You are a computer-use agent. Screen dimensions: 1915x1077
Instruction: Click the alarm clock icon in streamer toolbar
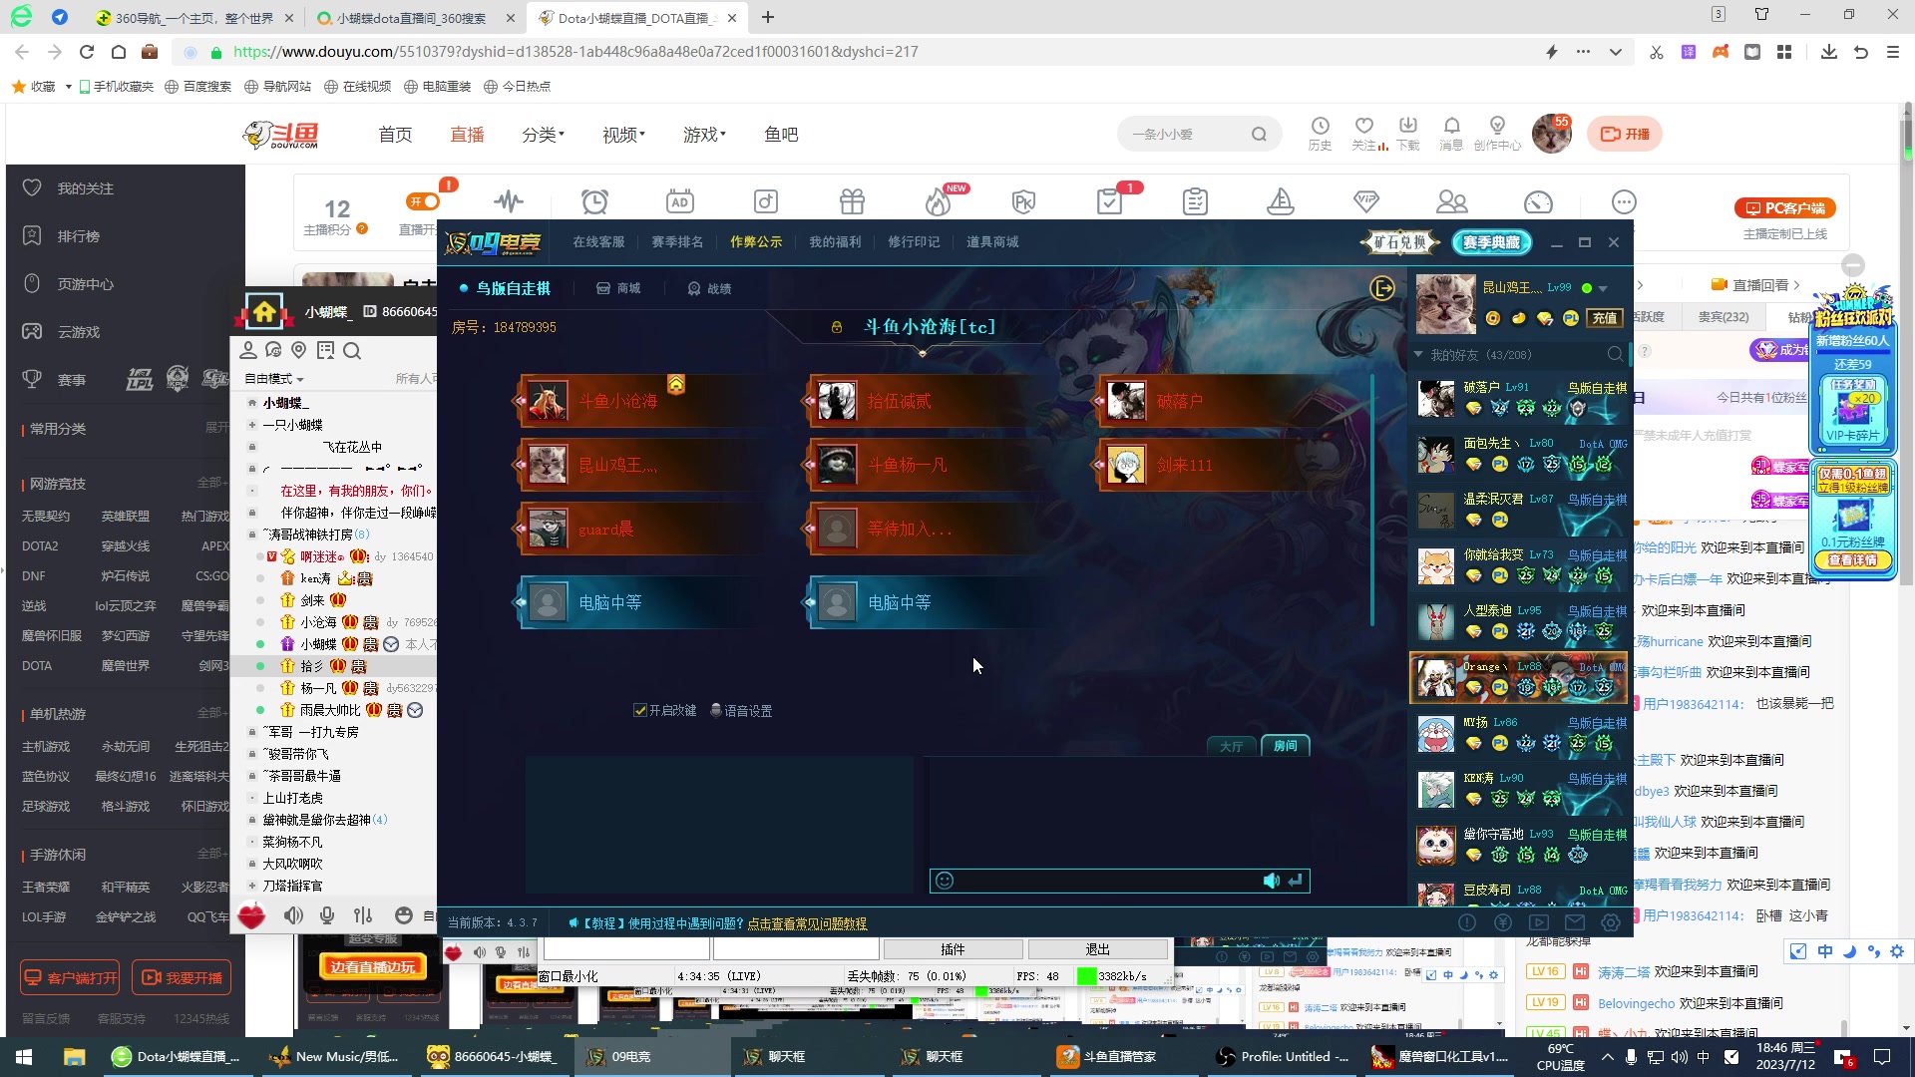pos(594,201)
